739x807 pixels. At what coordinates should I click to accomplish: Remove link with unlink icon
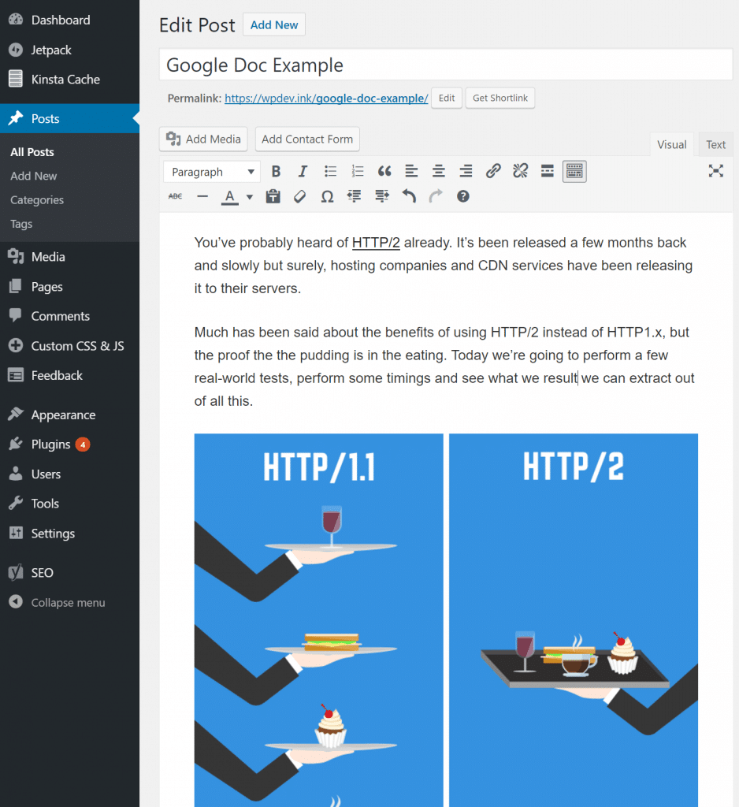pos(520,171)
